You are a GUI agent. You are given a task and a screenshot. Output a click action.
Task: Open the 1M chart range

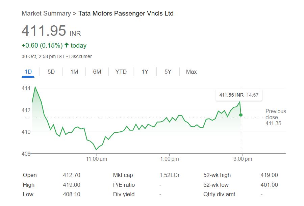point(74,72)
